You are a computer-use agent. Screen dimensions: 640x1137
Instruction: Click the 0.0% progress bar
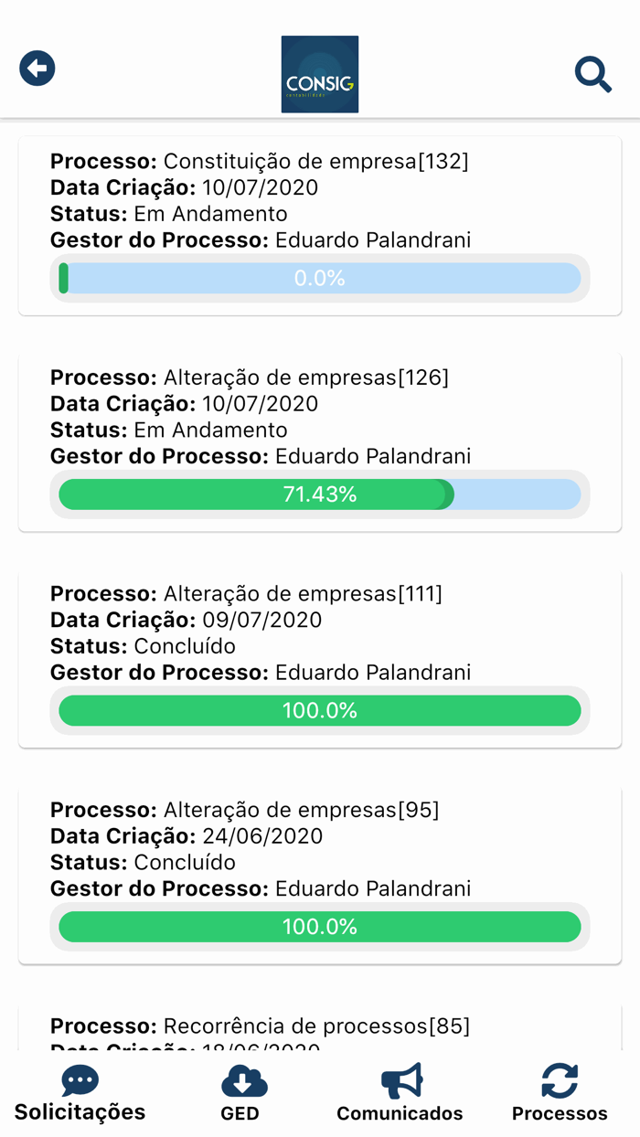tap(320, 278)
